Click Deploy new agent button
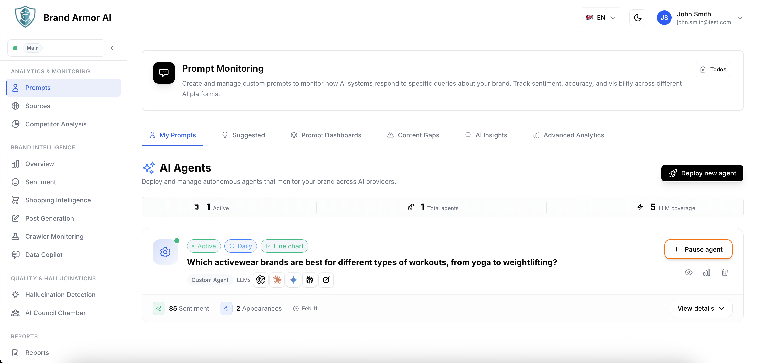The image size is (758, 363). (702, 173)
